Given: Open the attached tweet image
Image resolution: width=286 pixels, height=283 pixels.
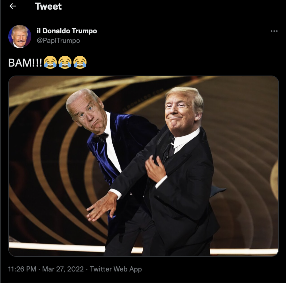Looking at the screenshot, I should [x=144, y=166].
